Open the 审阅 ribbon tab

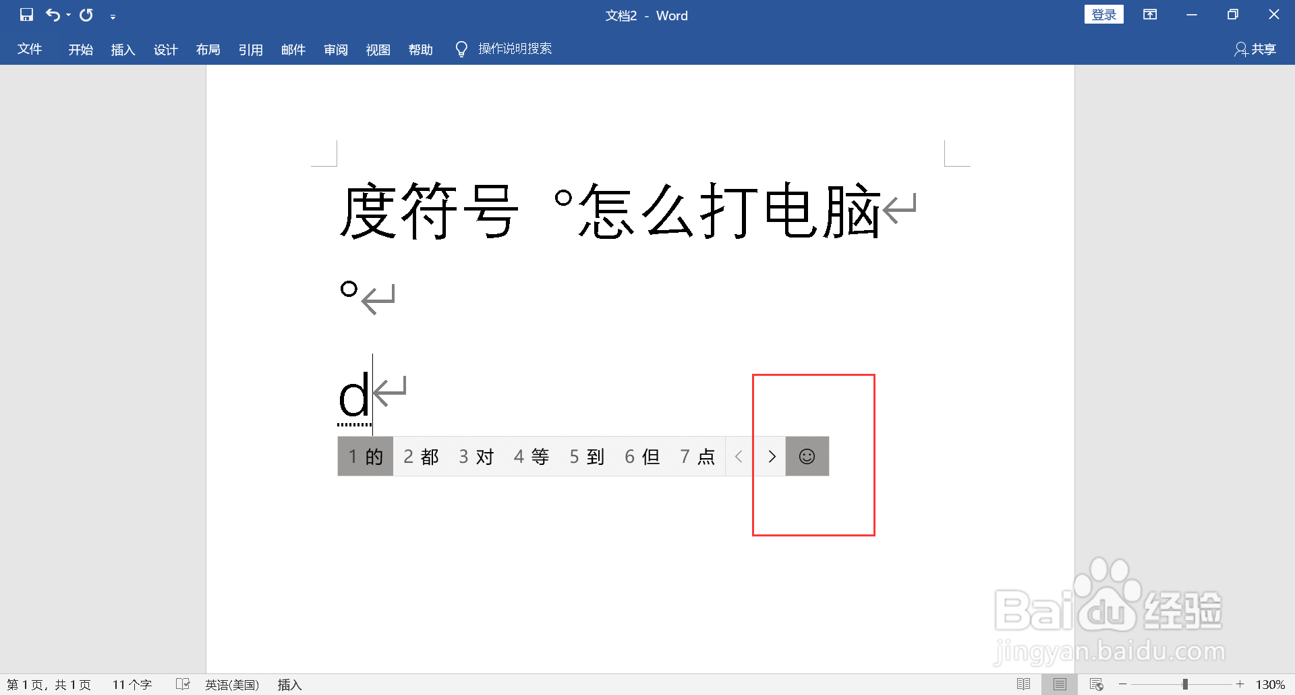[x=335, y=49]
